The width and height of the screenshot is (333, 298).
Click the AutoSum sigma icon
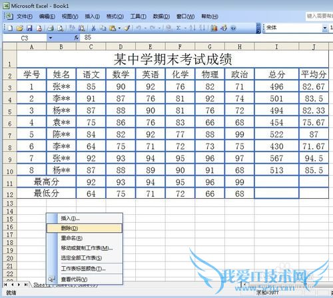click(x=178, y=28)
